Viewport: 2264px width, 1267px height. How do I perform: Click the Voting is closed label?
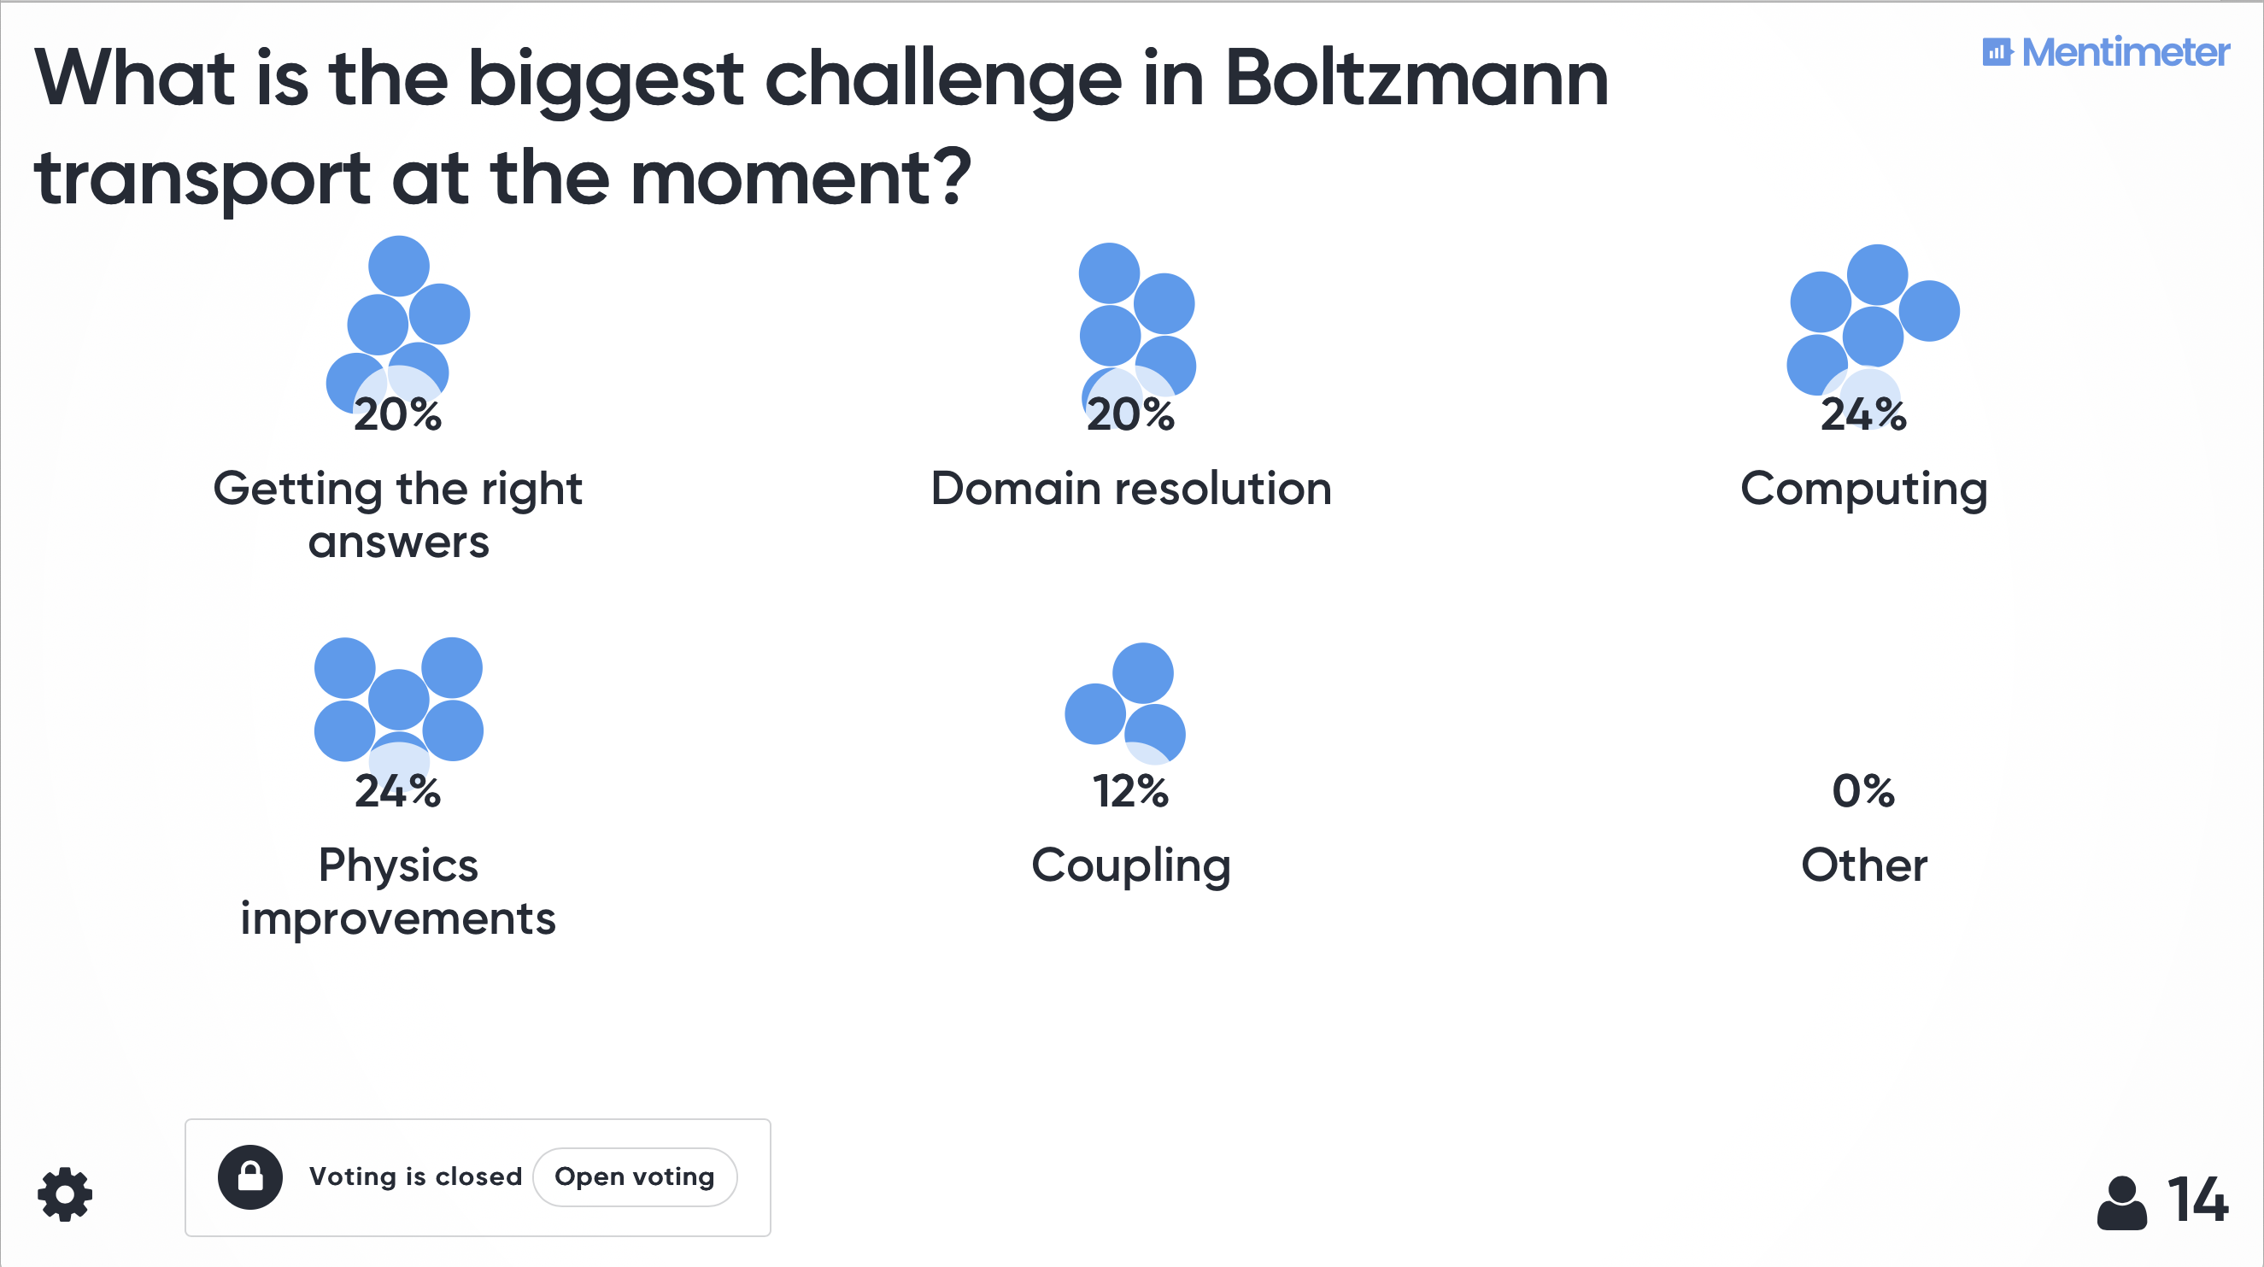coord(416,1176)
